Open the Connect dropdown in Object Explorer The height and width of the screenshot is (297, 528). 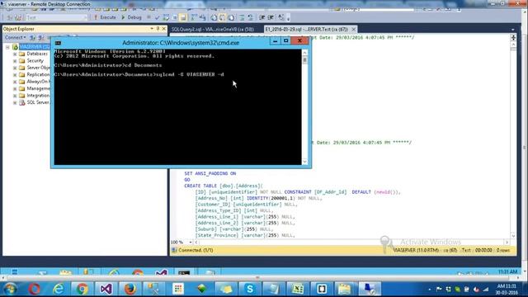coord(15,37)
